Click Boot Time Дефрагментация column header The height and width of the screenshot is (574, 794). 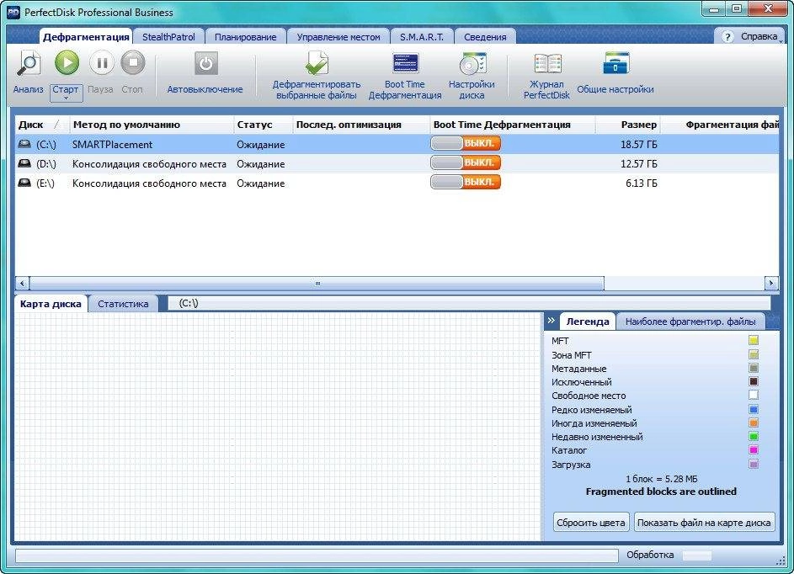512,125
